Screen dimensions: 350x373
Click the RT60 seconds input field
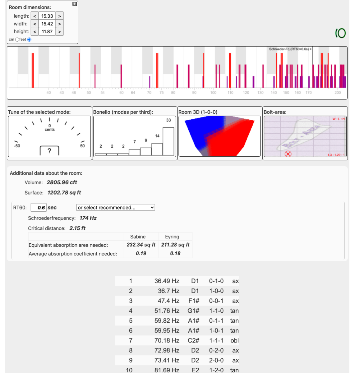(x=39, y=208)
